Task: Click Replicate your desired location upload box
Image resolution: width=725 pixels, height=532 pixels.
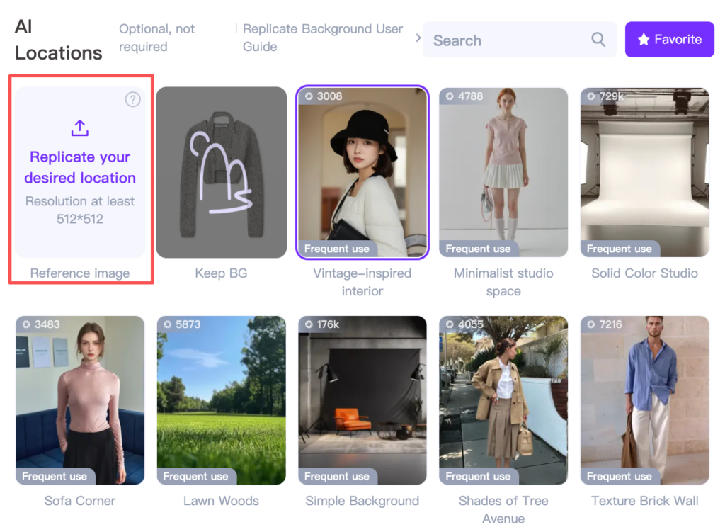Action: click(x=80, y=173)
